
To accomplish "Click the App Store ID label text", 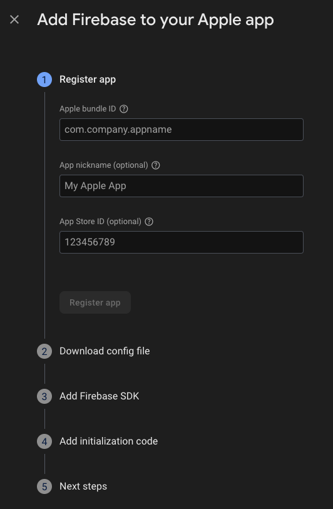I will pos(100,222).
